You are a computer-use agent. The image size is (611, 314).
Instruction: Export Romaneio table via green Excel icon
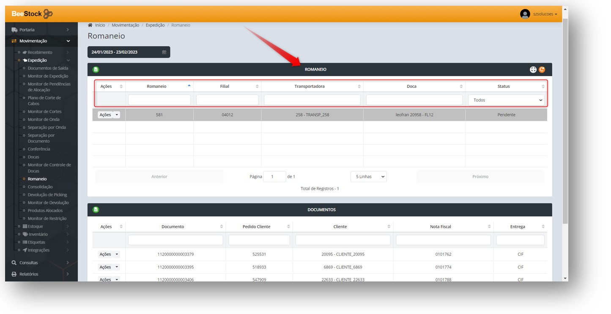click(96, 70)
